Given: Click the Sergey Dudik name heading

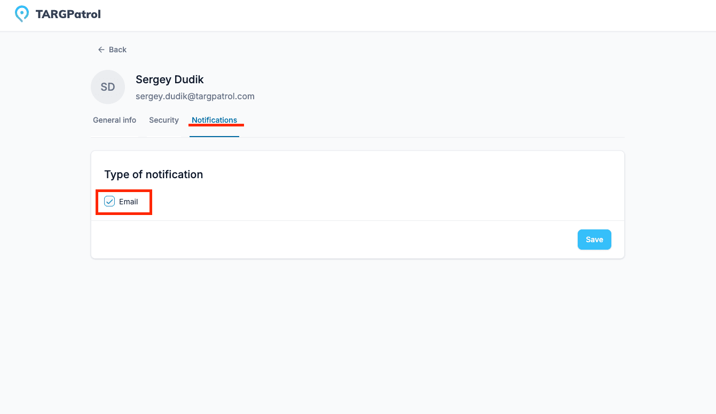Looking at the screenshot, I should click(x=170, y=79).
